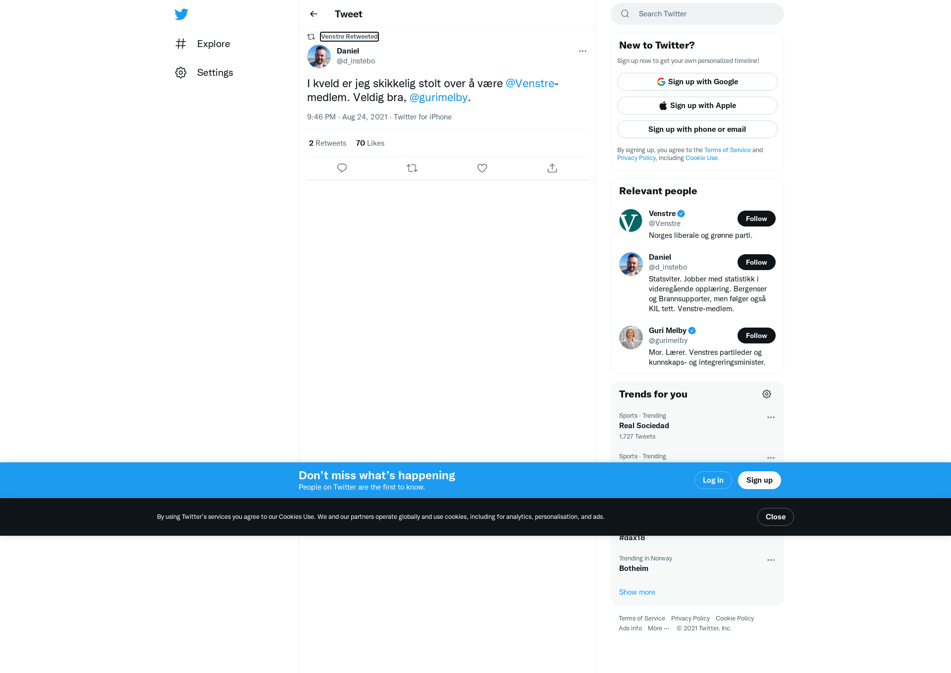Image resolution: width=951 pixels, height=673 pixels.
Task: Sign up with Google
Action: (697, 82)
